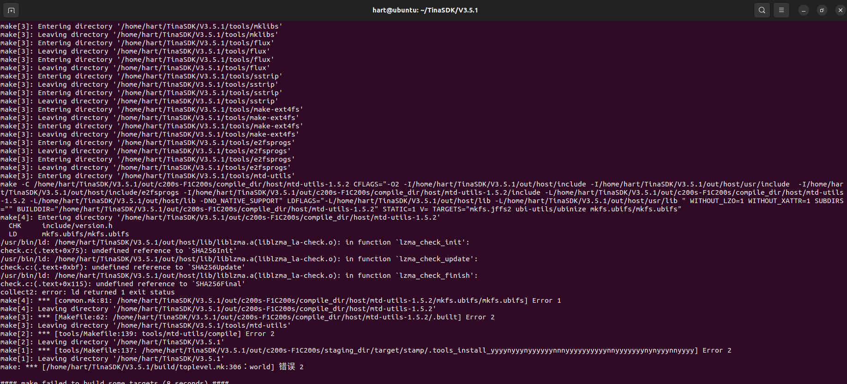Click the 'make failed to build' line

(x=114, y=382)
